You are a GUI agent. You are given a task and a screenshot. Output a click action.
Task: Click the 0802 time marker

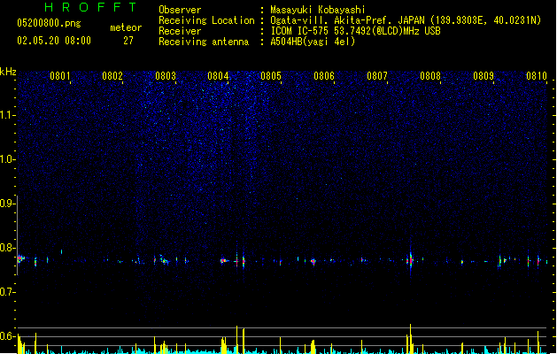112,76
